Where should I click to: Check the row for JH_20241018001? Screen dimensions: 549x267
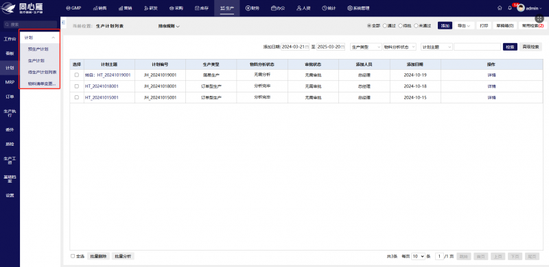point(77,86)
